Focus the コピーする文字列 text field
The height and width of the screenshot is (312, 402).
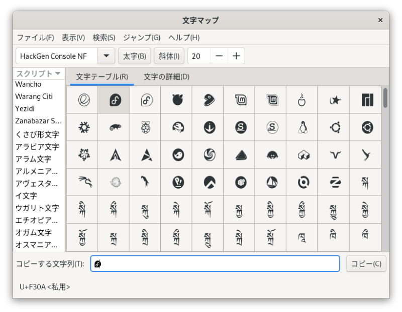point(215,264)
